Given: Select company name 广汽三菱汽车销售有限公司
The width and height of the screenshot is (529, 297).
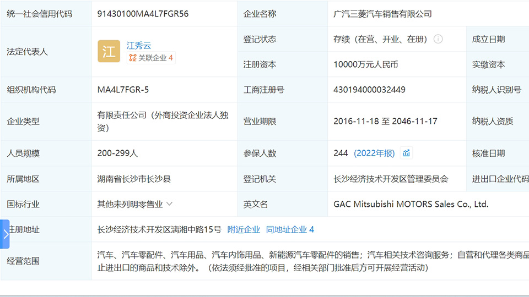Looking at the screenshot, I should tap(382, 14).
